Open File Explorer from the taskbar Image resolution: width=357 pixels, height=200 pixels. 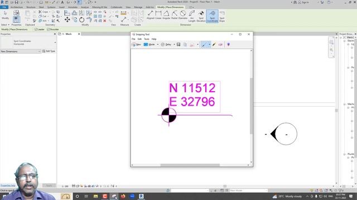coord(95,196)
